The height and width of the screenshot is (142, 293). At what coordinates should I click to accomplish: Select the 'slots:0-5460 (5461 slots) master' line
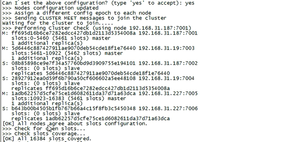pos(61,38)
